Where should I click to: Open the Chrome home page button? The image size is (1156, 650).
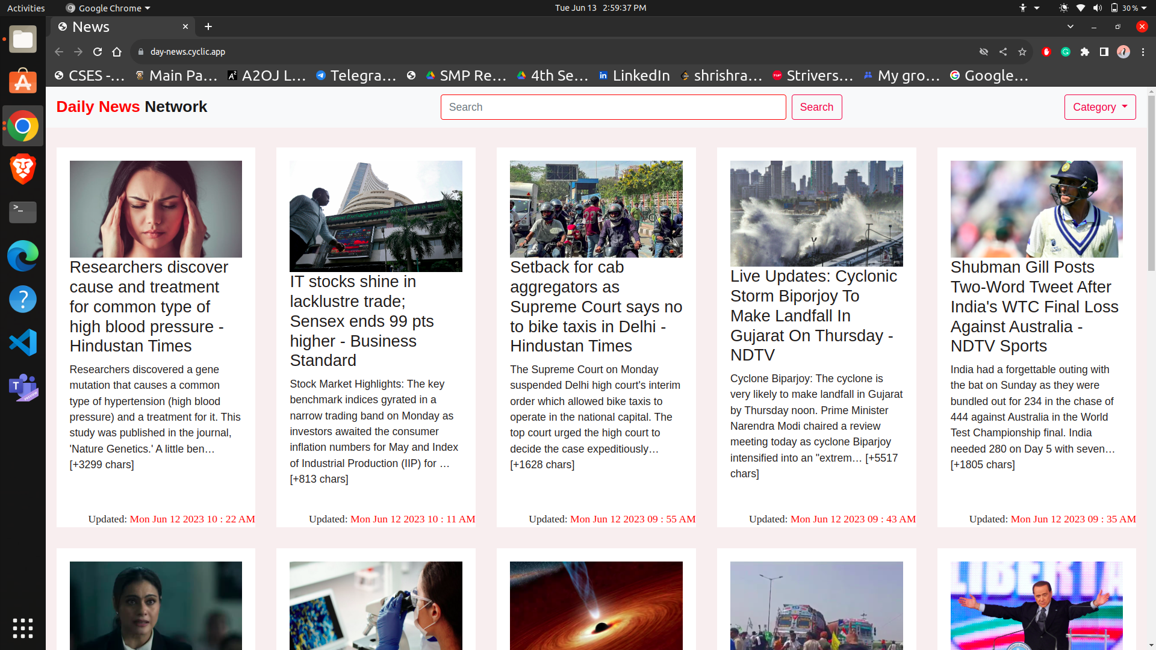click(117, 52)
